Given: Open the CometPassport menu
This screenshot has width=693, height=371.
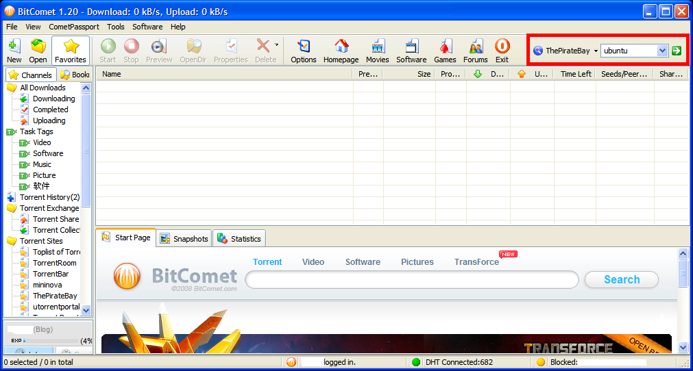Looking at the screenshot, I should point(74,27).
